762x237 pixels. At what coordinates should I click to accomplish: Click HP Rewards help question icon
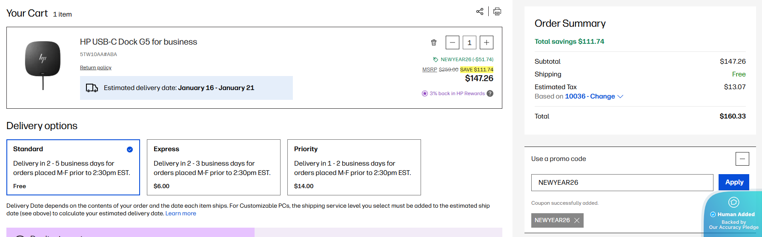tap(490, 93)
